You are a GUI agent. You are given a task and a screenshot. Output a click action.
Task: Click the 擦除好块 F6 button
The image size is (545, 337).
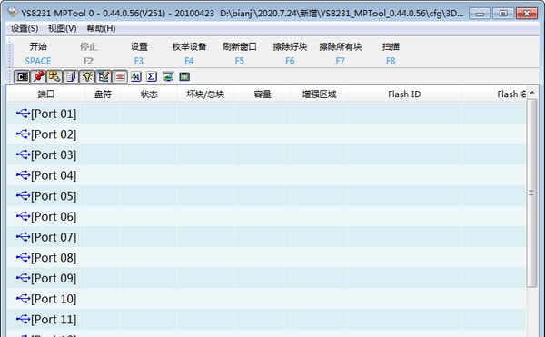click(290, 54)
